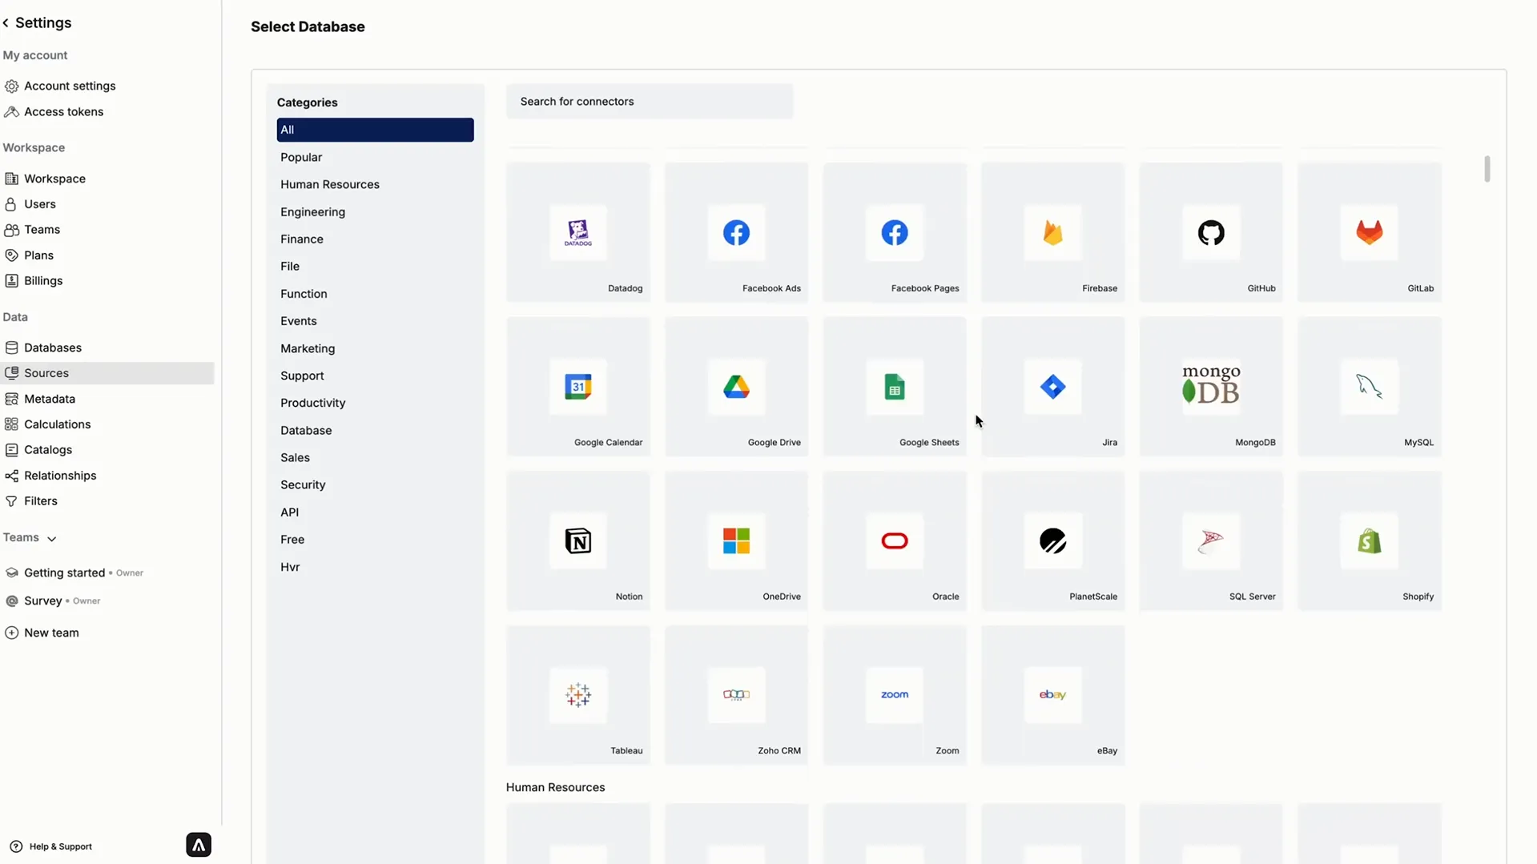The height and width of the screenshot is (864, 1537).
Task: Select the Datadog connector icon
Action: (577, 233)
